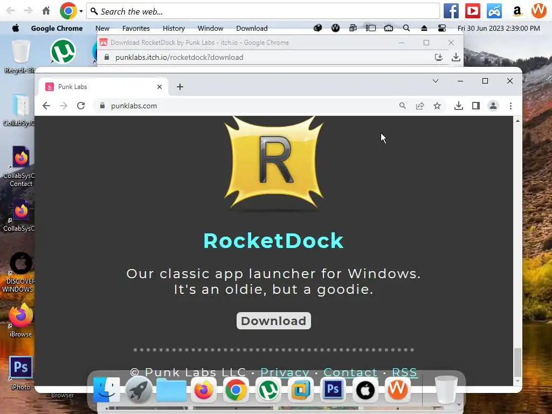552x414 pixels.
Task: Launch Chrome from the dock
Action: (x=236, y=390)
